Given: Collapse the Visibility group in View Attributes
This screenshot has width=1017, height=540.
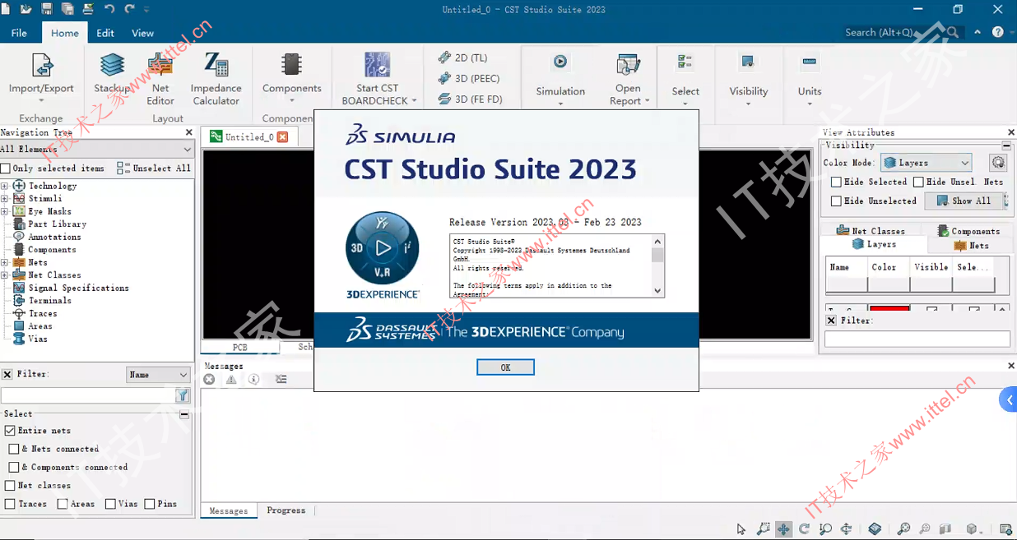Looking at the screenshot, I should coord(1006,145).
